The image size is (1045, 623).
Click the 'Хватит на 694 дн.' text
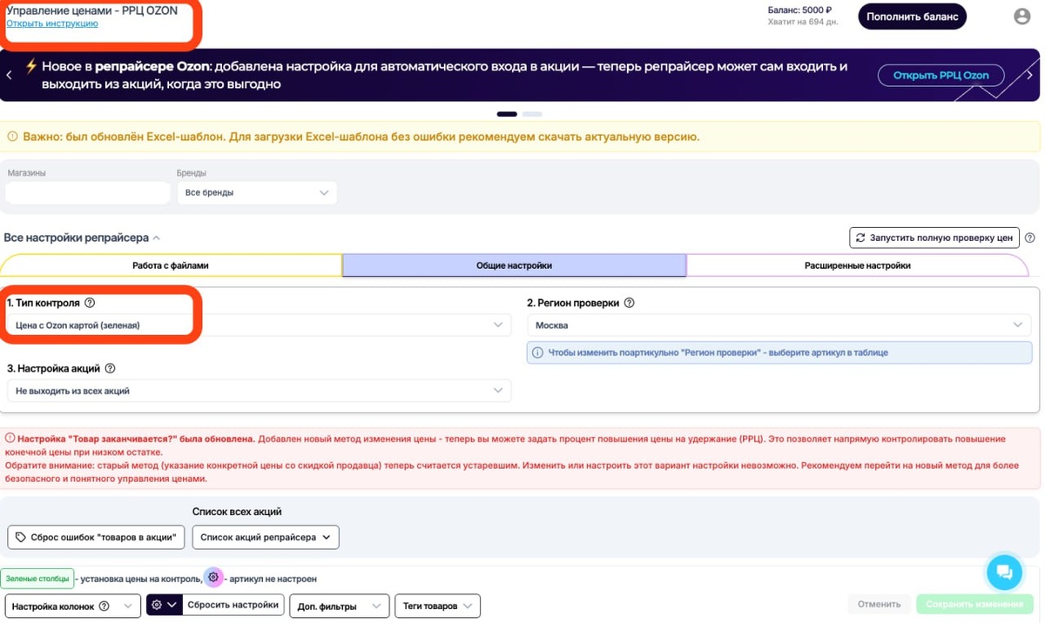[803, 23]
